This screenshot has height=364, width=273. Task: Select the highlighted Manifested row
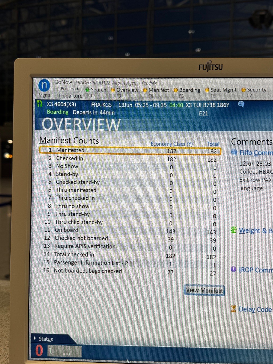tap(130, 150)
